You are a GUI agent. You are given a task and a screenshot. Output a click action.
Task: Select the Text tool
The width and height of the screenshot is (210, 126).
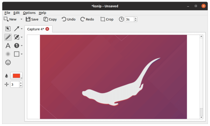point(8,46)
